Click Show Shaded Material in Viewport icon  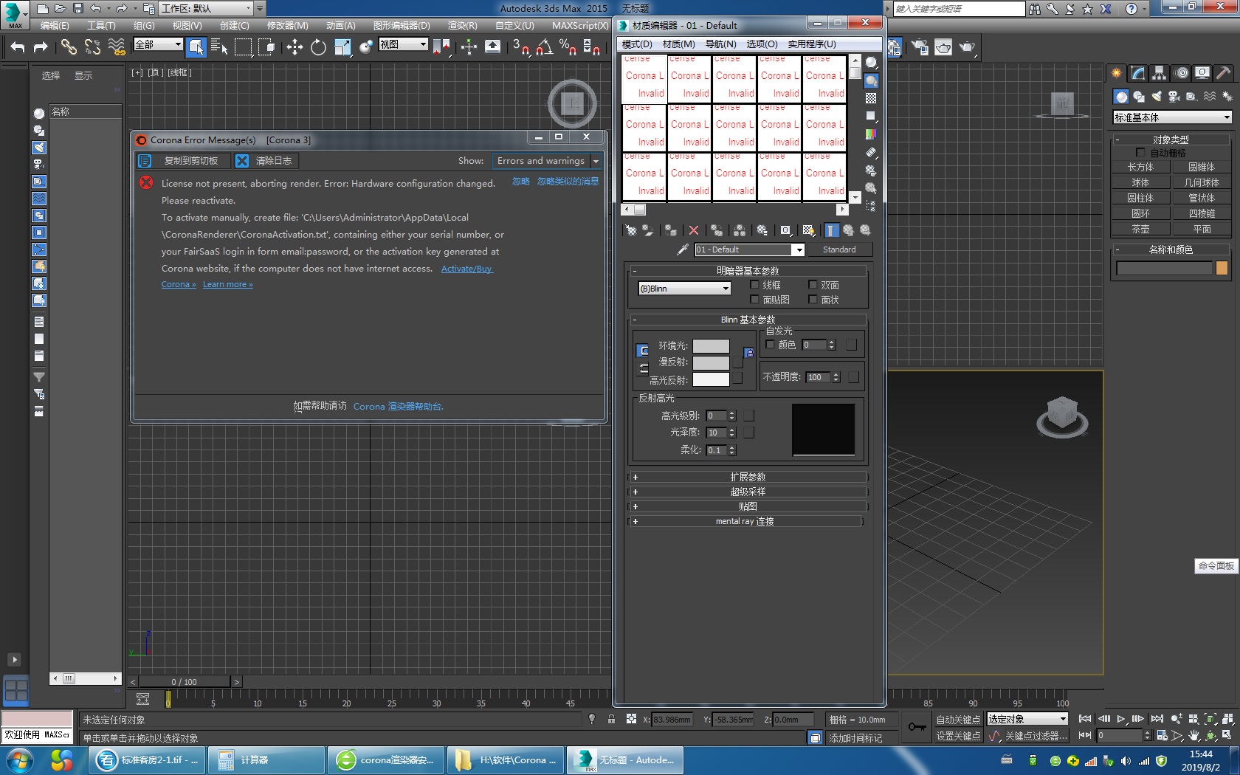click(808, 230)
